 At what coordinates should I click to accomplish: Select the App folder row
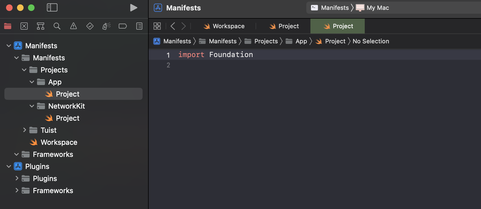tap(73, 82)
